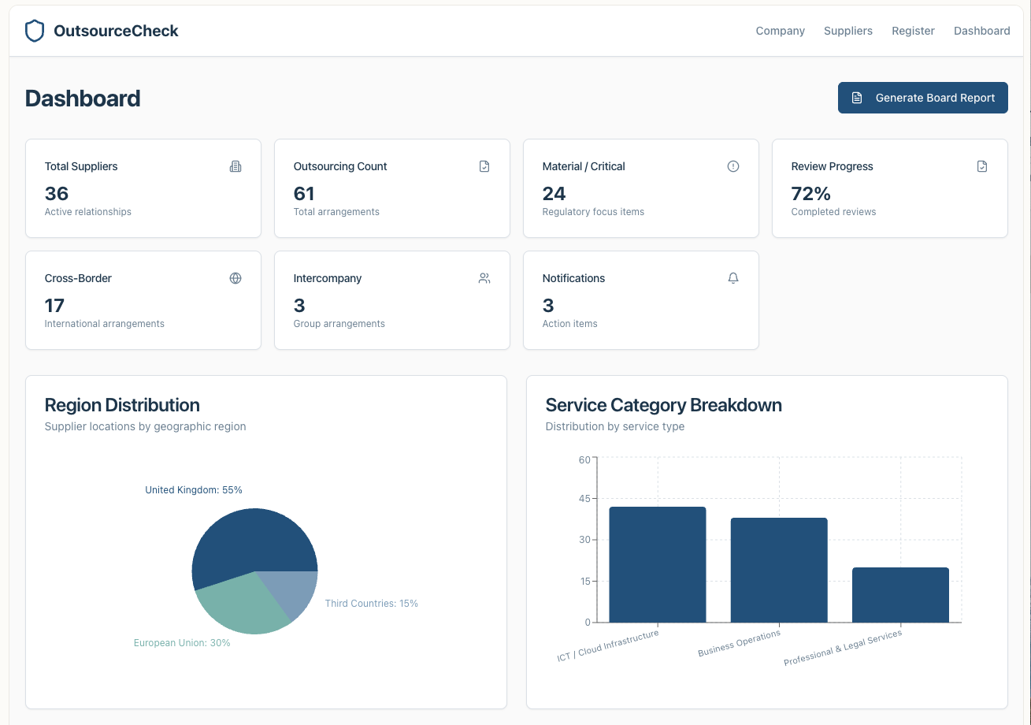Click the Intercompany card title
The width and height of the screenshot is (1031, 725).
coord(328,278)
